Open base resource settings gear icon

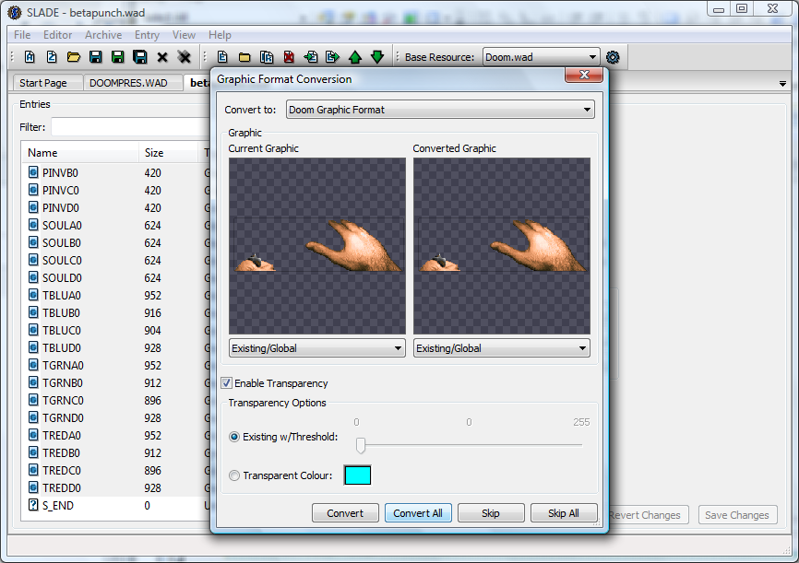[x=613, y=57]
